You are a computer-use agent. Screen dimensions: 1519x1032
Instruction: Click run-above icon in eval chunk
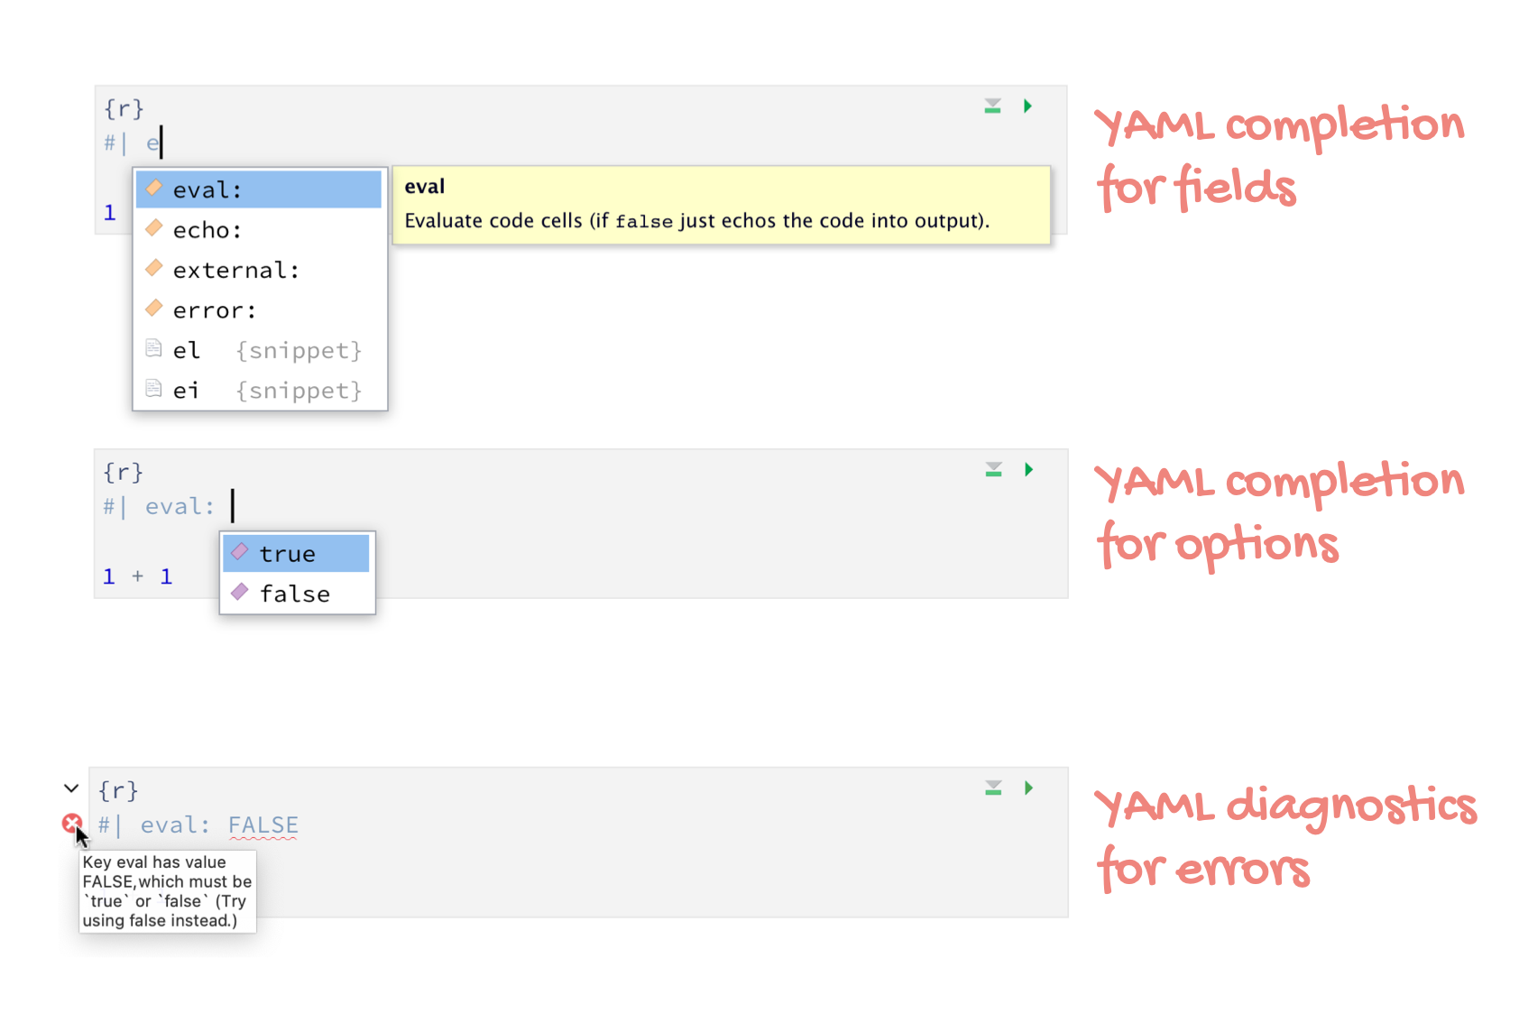[x=993, y=470]
